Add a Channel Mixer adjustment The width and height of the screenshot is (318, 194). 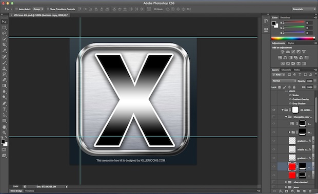301,58
